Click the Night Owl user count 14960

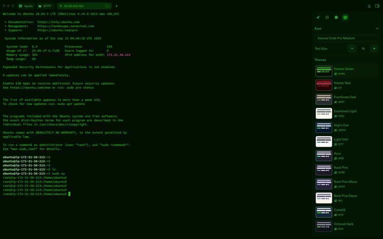(342, 130)
